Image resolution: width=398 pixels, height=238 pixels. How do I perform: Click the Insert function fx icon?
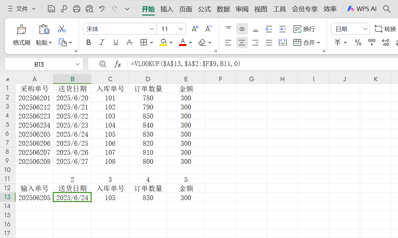coord(117,64)
